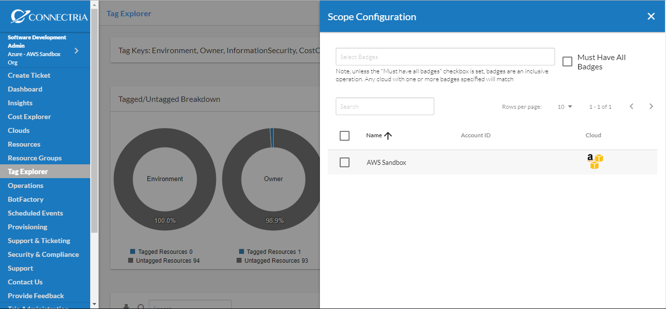Image resolution: width=666 pixels, height=309 pixels.
Task: Close the Scope Configuration panel
Action: pos(651,17)
